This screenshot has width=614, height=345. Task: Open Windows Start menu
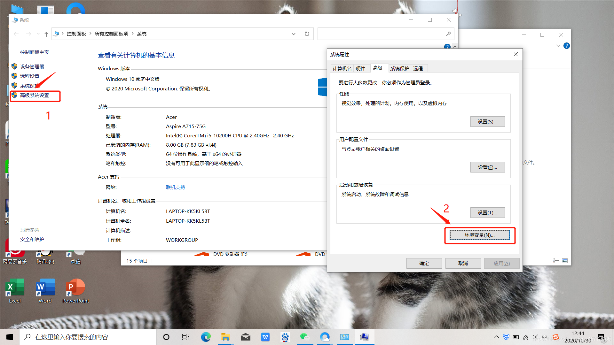tap(10, 337)
